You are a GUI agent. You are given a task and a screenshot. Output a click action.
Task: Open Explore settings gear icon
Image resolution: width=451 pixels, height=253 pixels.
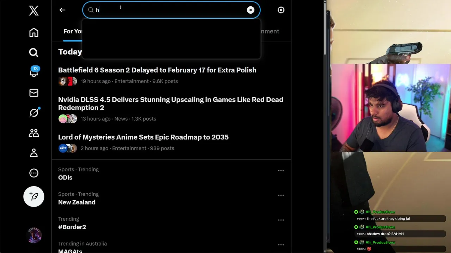281,10
